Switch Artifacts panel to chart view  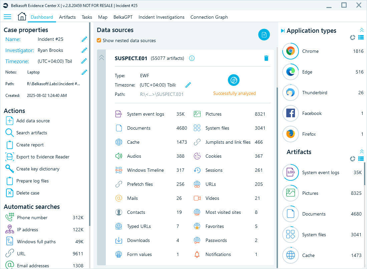(x=353, y=158)
